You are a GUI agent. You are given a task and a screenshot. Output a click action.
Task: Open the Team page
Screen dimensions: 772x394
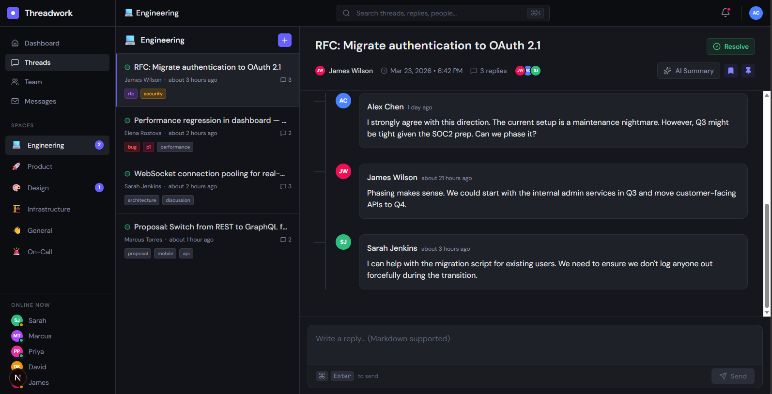[x=33, y=82]
